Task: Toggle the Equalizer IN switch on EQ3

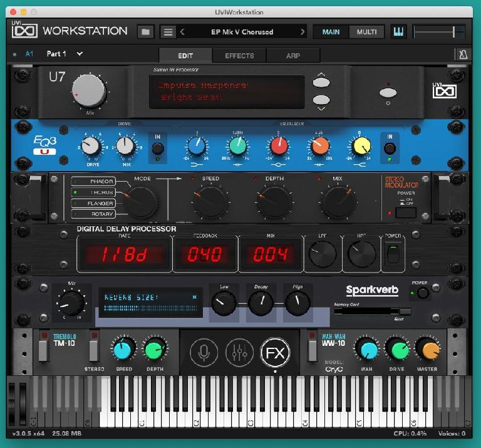Action: [x=390, y=148]
